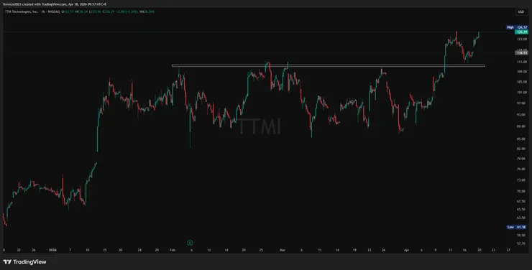
Task: Click the 59.50 price axis label
Action: (x=522, y=235)
